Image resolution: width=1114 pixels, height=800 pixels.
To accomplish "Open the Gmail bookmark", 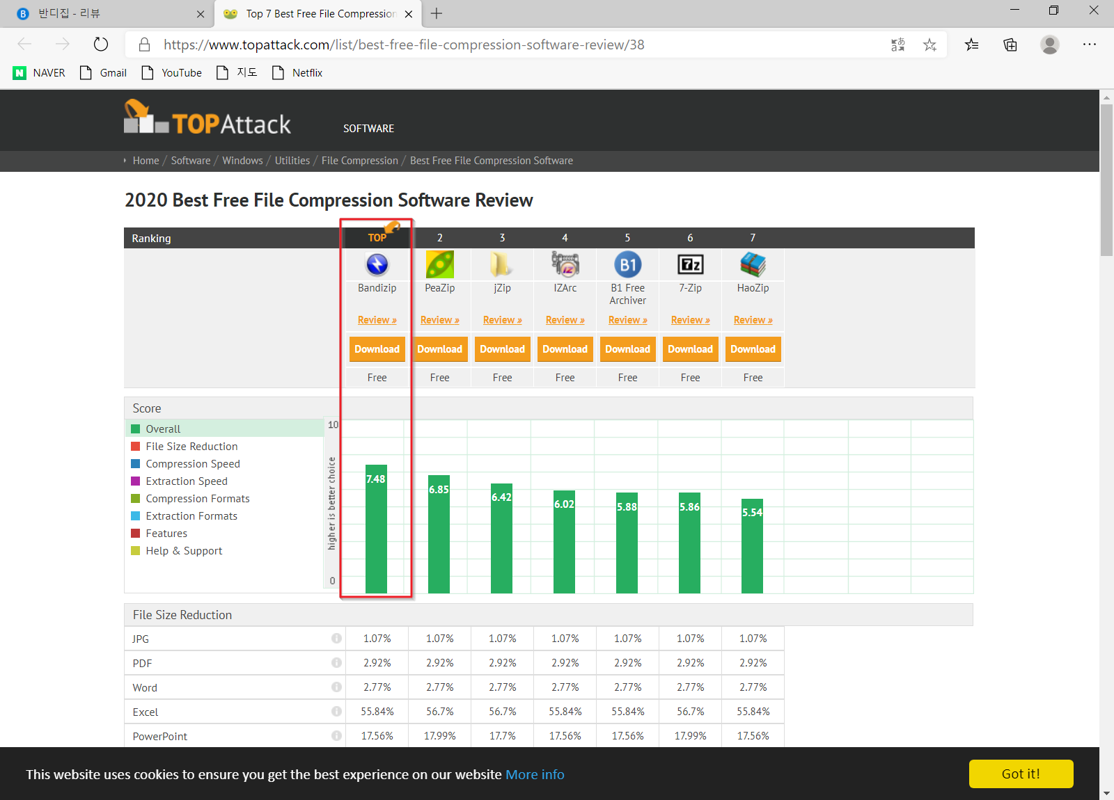I will coord(104,72).
